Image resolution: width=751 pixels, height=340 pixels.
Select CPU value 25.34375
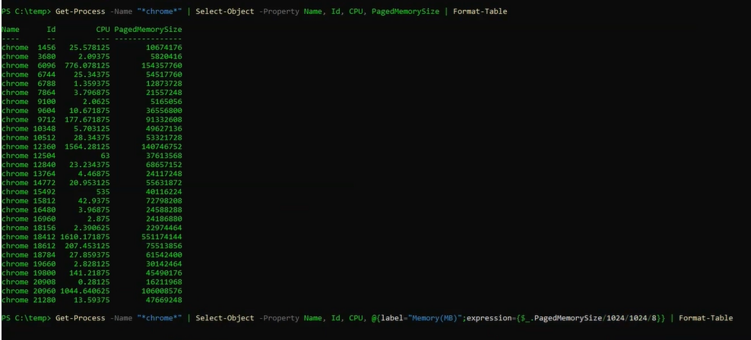click(91, 74)
